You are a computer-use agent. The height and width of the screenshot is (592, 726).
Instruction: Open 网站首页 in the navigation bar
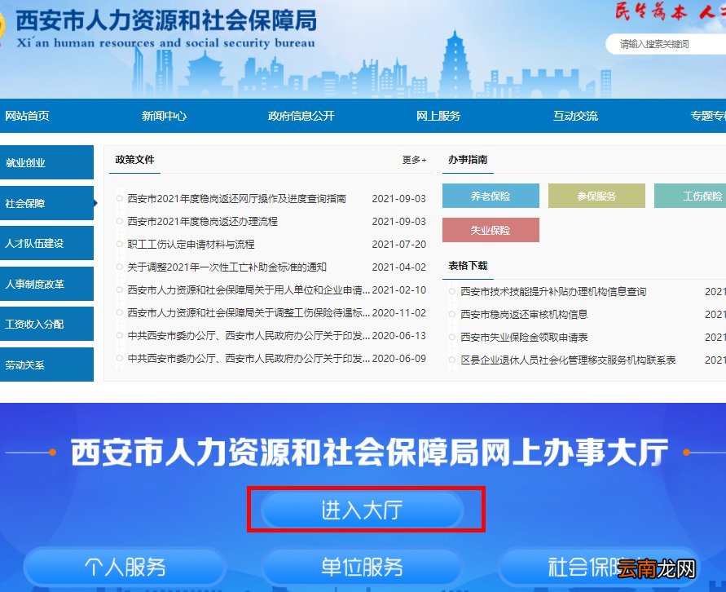coord(27,116)
